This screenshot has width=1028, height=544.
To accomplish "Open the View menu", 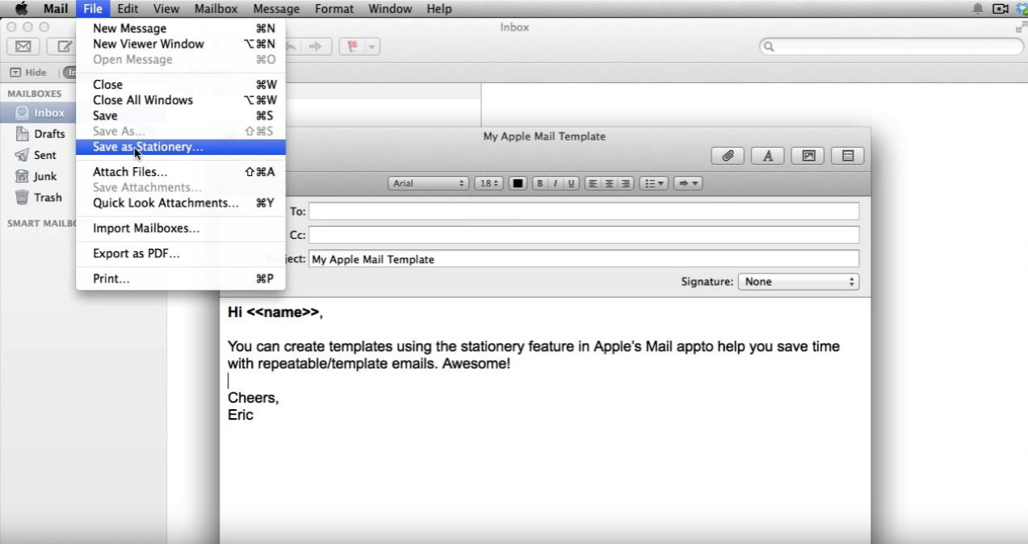I will pos(166,9).
